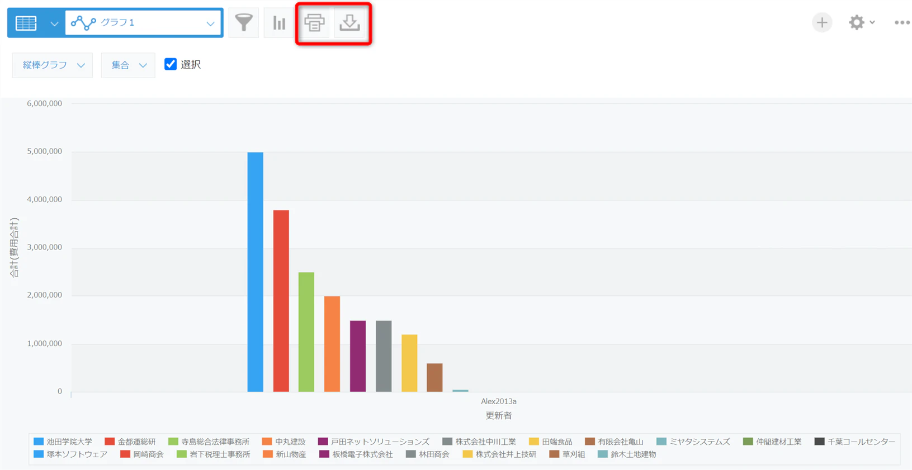The height and width of the screenshot is (470, 912).
Task: Click legend entry 田端食品
Action: pos(551,442)
